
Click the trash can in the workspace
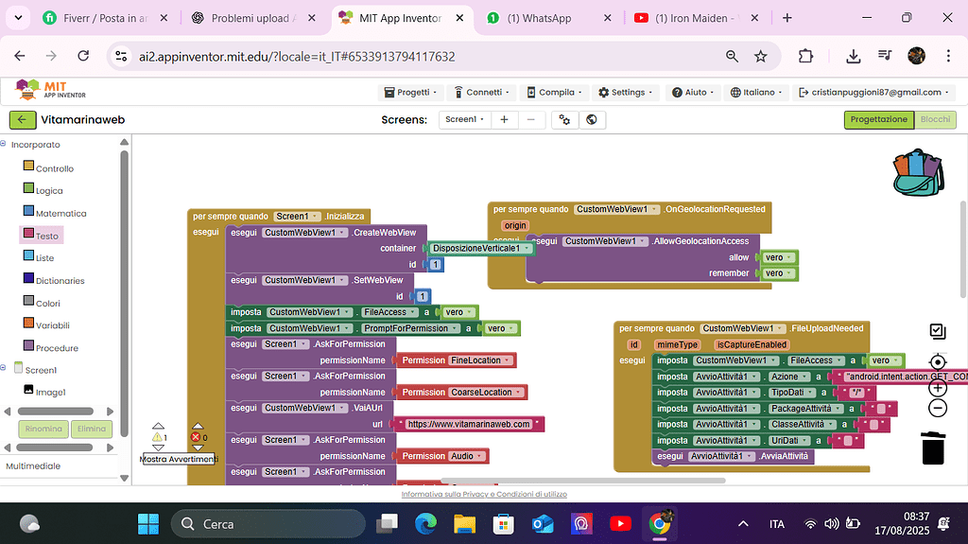pos(933,447)
